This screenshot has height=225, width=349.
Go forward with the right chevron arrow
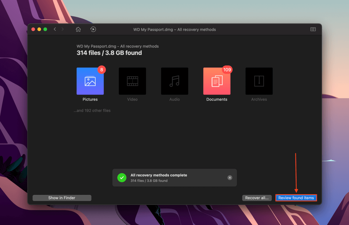pyautogui.click(x=63, y=29)
